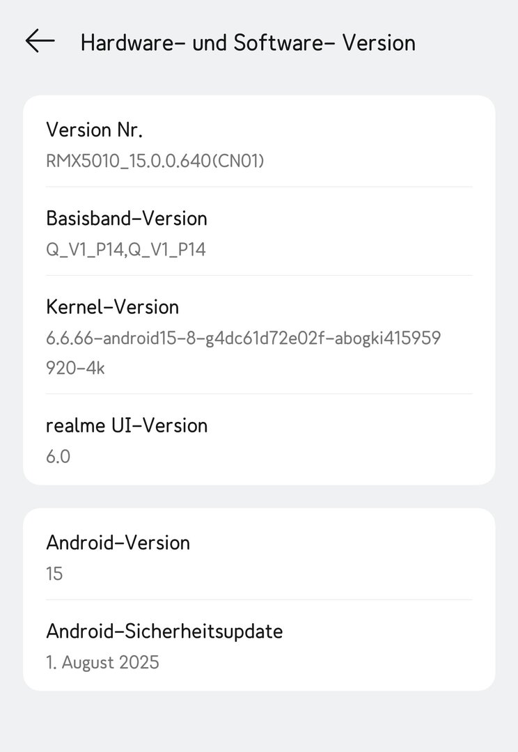This screenshot has height=752, width=518.
Task: Tap the kernel string starting with 6.6.66-android15
Action: click(x=242, y=338)
